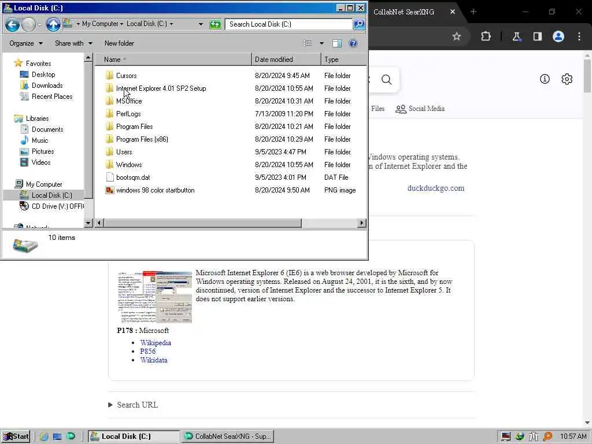Select the bootsqm.dat file icon
The height and width of the screenshot is (444, 592).
(109, 177)
